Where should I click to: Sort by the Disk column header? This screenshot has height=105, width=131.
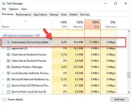pyautogui.click(x=93, y=25)
